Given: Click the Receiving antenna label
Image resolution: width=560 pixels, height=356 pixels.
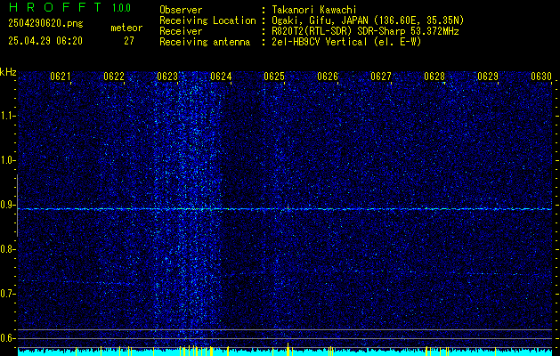Looking at the screenshot, I should [x=205, y=42].
